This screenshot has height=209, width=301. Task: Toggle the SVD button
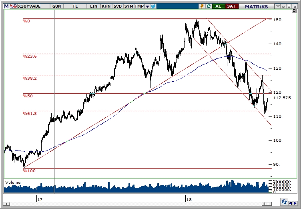click(x=118, y=6)
